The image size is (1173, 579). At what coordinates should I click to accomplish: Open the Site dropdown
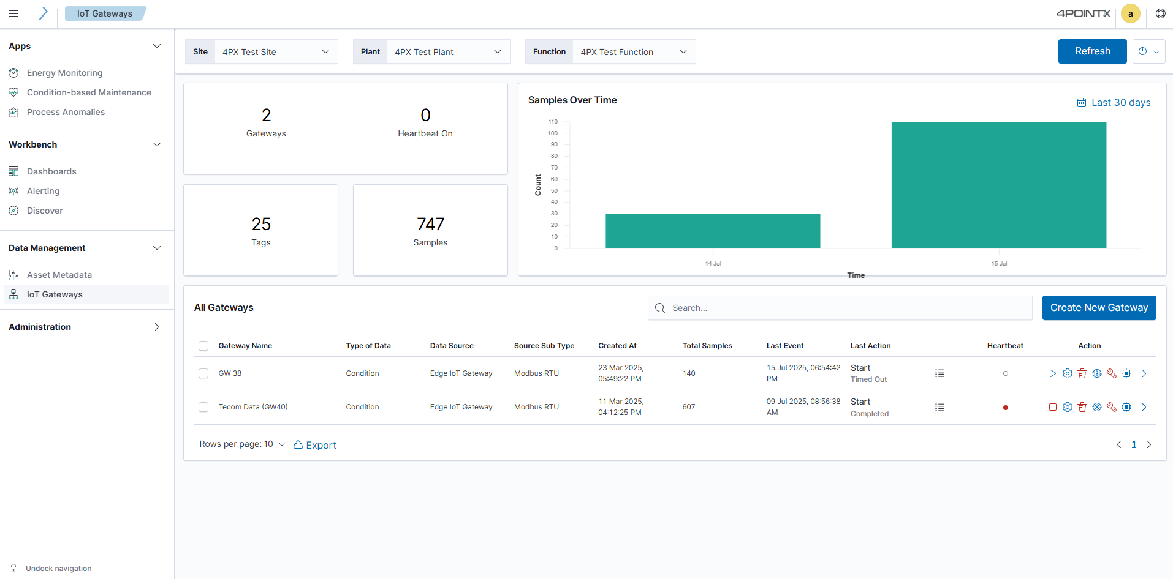click(276, 52)
